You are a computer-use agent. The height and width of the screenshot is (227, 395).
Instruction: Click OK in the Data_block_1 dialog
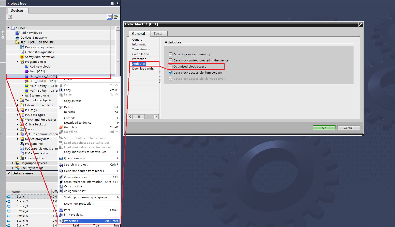[324, 128]
